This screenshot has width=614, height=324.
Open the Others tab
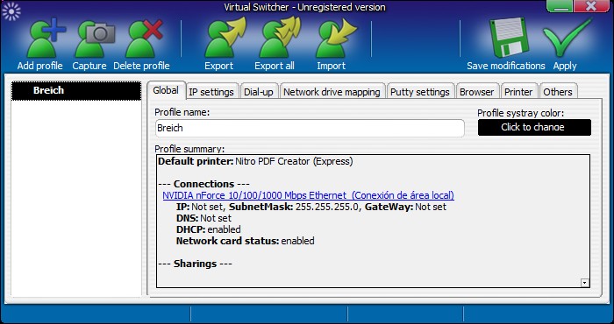point(558,92)
